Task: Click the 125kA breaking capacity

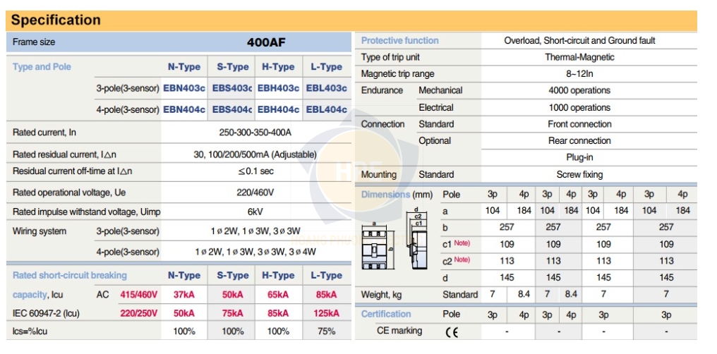Action: [327, 313]
